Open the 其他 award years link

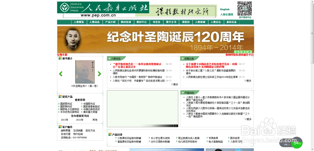pos(95,120)
